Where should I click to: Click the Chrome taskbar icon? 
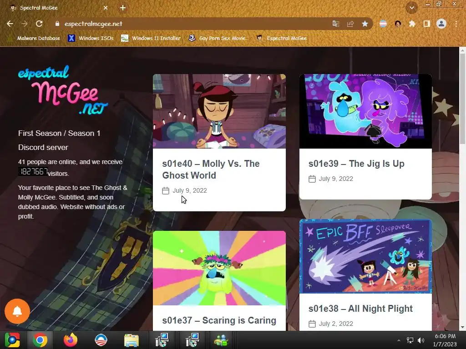click(40, 340)
